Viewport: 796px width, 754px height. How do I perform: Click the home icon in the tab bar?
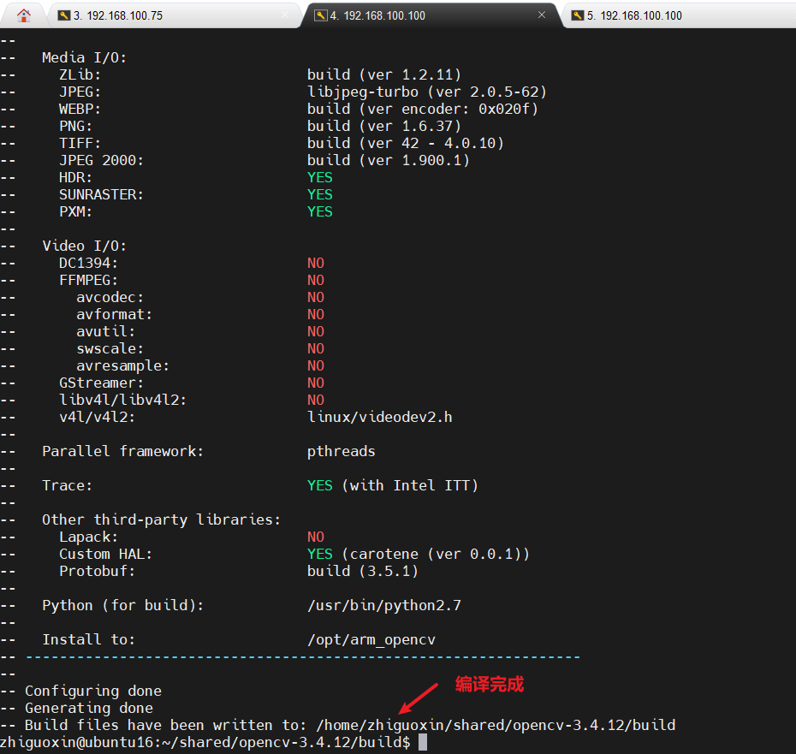coord(23,15)
